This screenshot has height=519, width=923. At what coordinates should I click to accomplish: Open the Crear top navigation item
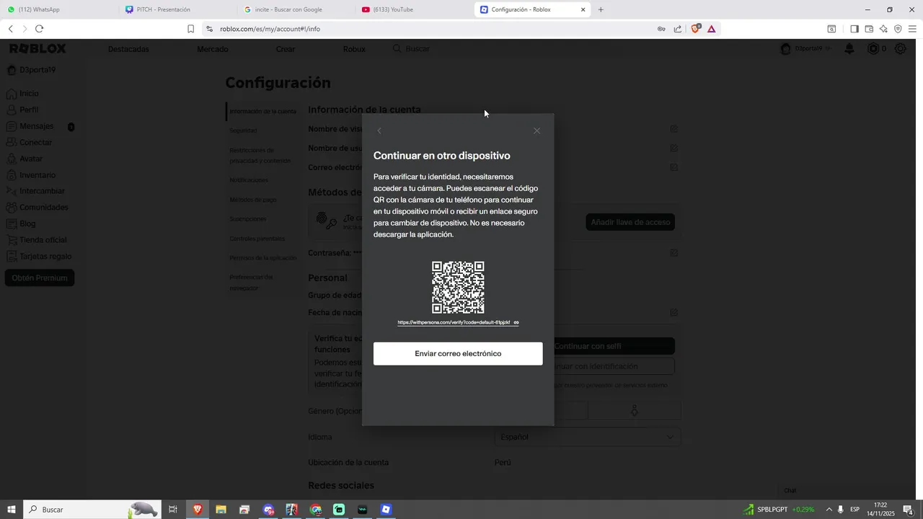coord(286,49)
